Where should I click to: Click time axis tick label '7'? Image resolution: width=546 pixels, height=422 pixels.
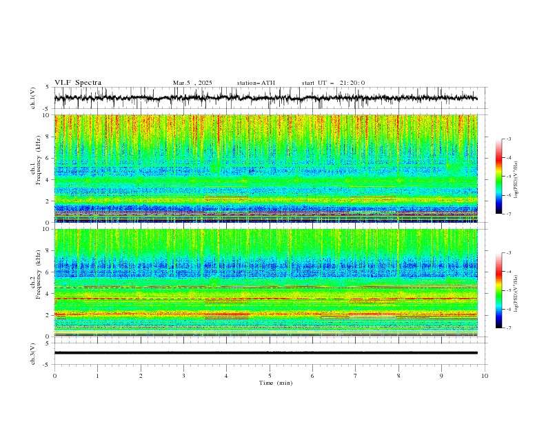(356, 376)
